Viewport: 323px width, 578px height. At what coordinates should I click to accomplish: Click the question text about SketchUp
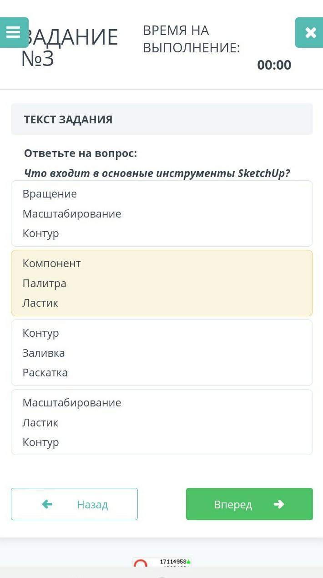click(x=157, y=173)
